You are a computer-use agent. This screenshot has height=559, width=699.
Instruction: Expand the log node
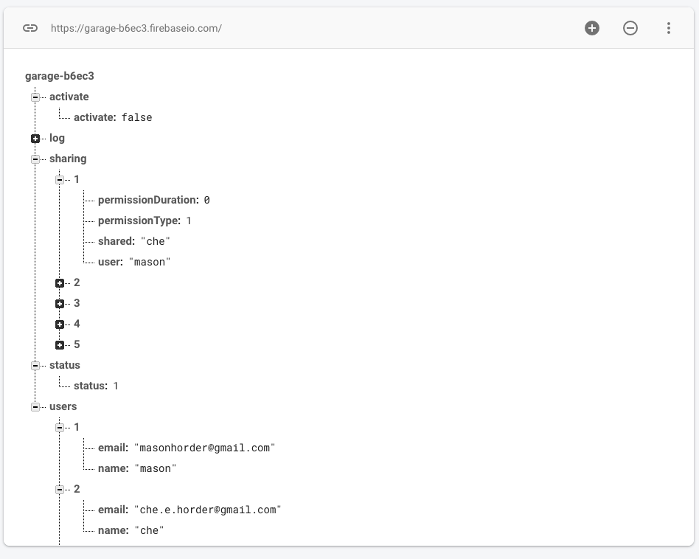[35, 139]
